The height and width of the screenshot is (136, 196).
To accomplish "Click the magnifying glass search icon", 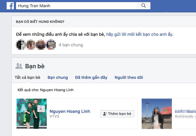I will click(143, 6).
